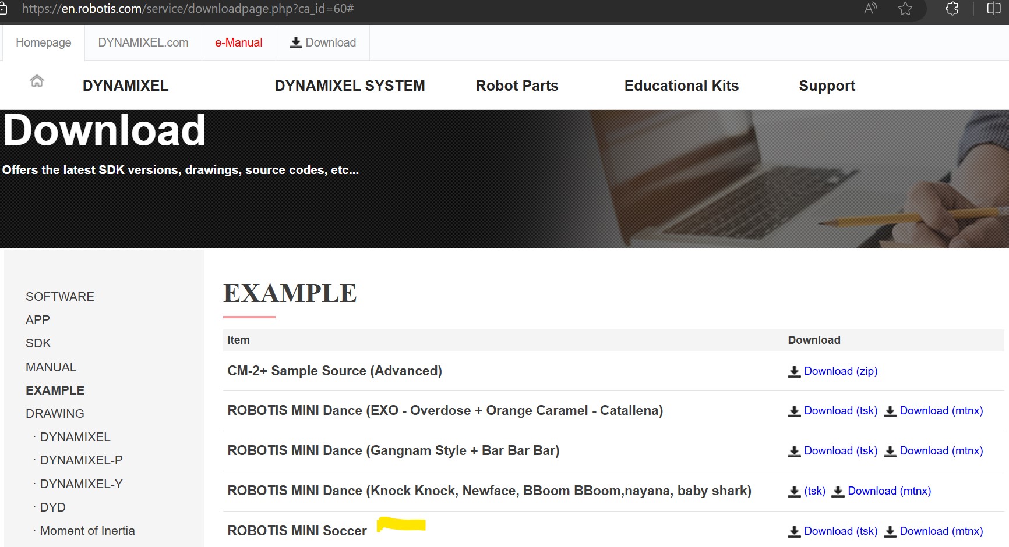Click the 'Item' column header
The width and height of the screenshot is (1009, 547).
coord(238,340)
